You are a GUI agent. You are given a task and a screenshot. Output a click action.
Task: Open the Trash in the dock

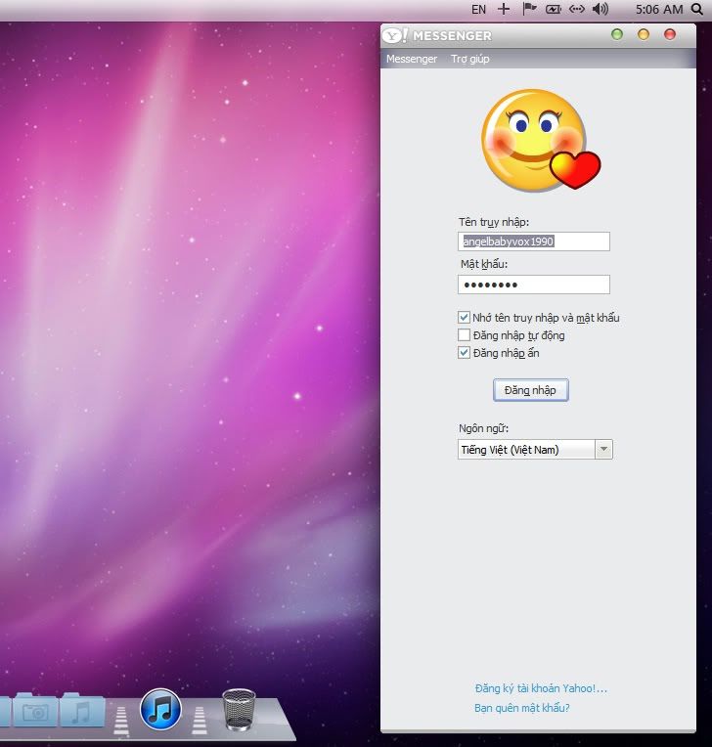click(x=239, y=709)
